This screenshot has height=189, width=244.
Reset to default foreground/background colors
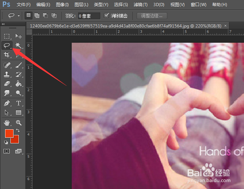(6, 142)
